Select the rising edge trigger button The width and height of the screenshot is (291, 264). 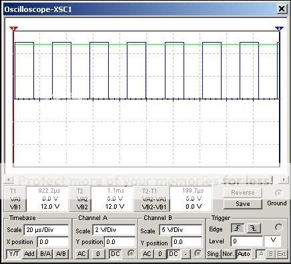pyautogui.click(x=238, y=228)
